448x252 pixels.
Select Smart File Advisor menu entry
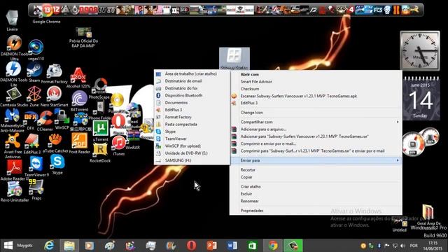coord(256,81)
